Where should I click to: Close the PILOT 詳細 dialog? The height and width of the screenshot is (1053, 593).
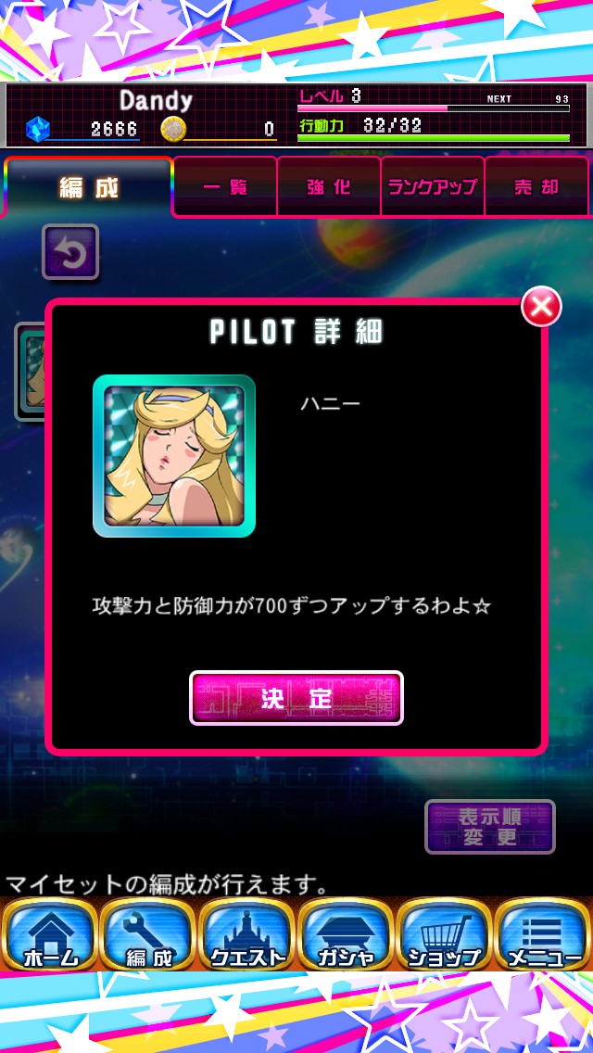[541, 306]
